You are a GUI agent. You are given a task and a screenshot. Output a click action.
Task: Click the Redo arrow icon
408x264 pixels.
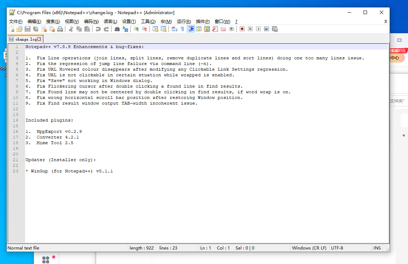tap(106, 29)
